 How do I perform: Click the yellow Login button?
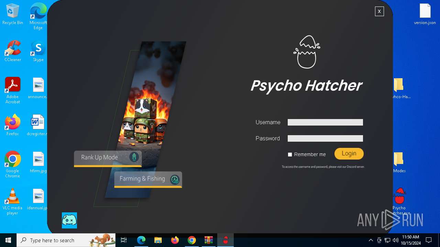coord(349,154)
